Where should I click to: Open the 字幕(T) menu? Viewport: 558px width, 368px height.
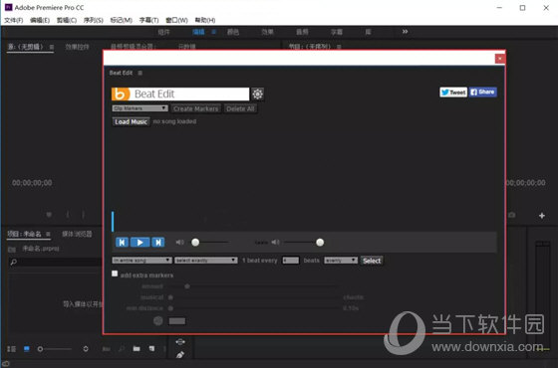tap(148, 20)
